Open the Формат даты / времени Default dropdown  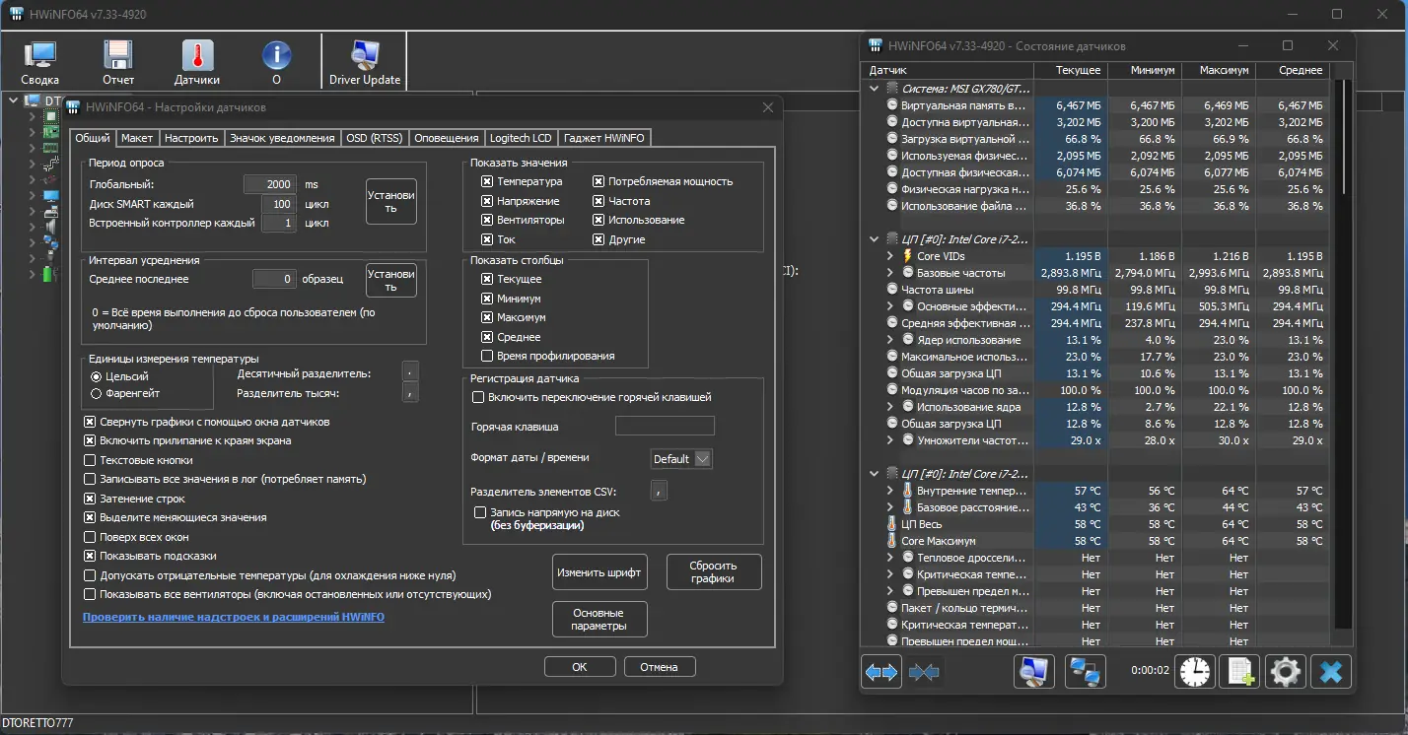tap(681, 459)
